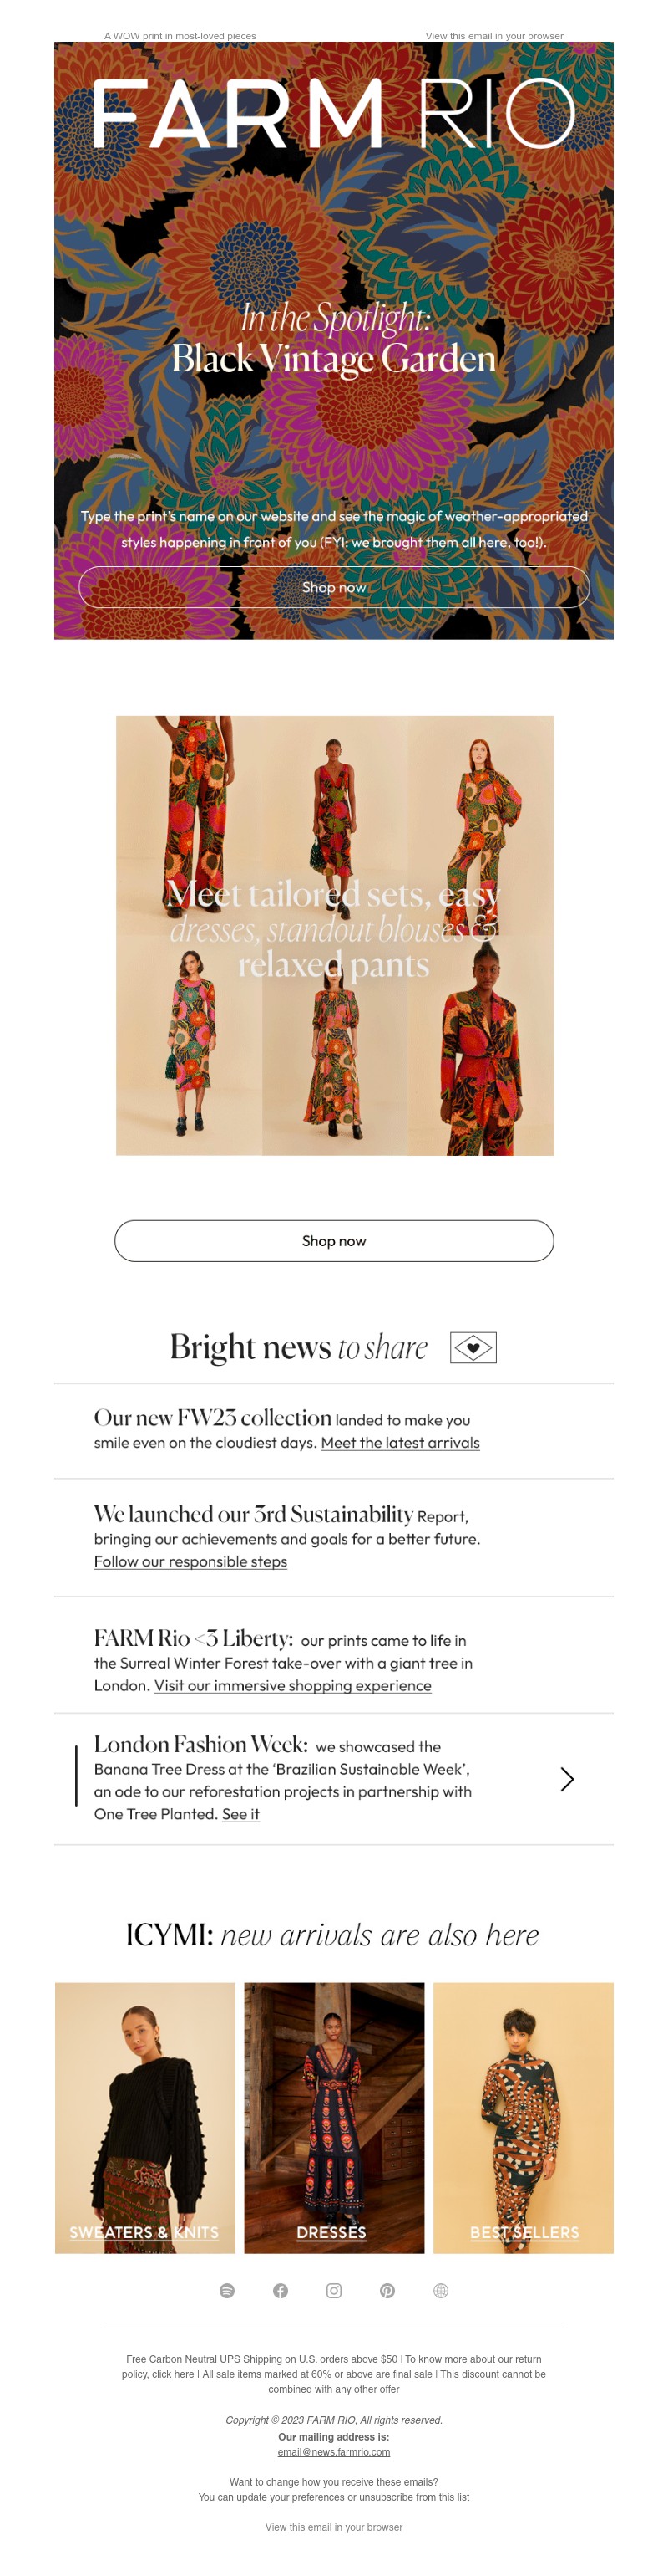
Task: Advance news with the right chevron arrow
Action: [x=567, y=1779]
